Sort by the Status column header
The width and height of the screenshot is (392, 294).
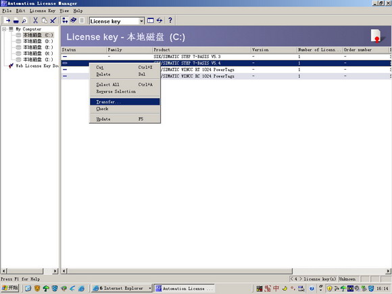(x=84, y=50)
